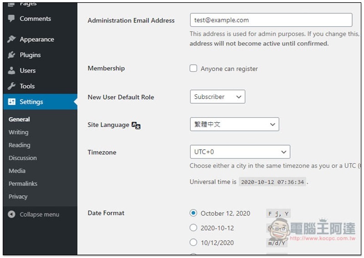This screenshot has width=364, height=258.
Task: Open the Permalinks settings submenu
Action: tap(23, 184)
